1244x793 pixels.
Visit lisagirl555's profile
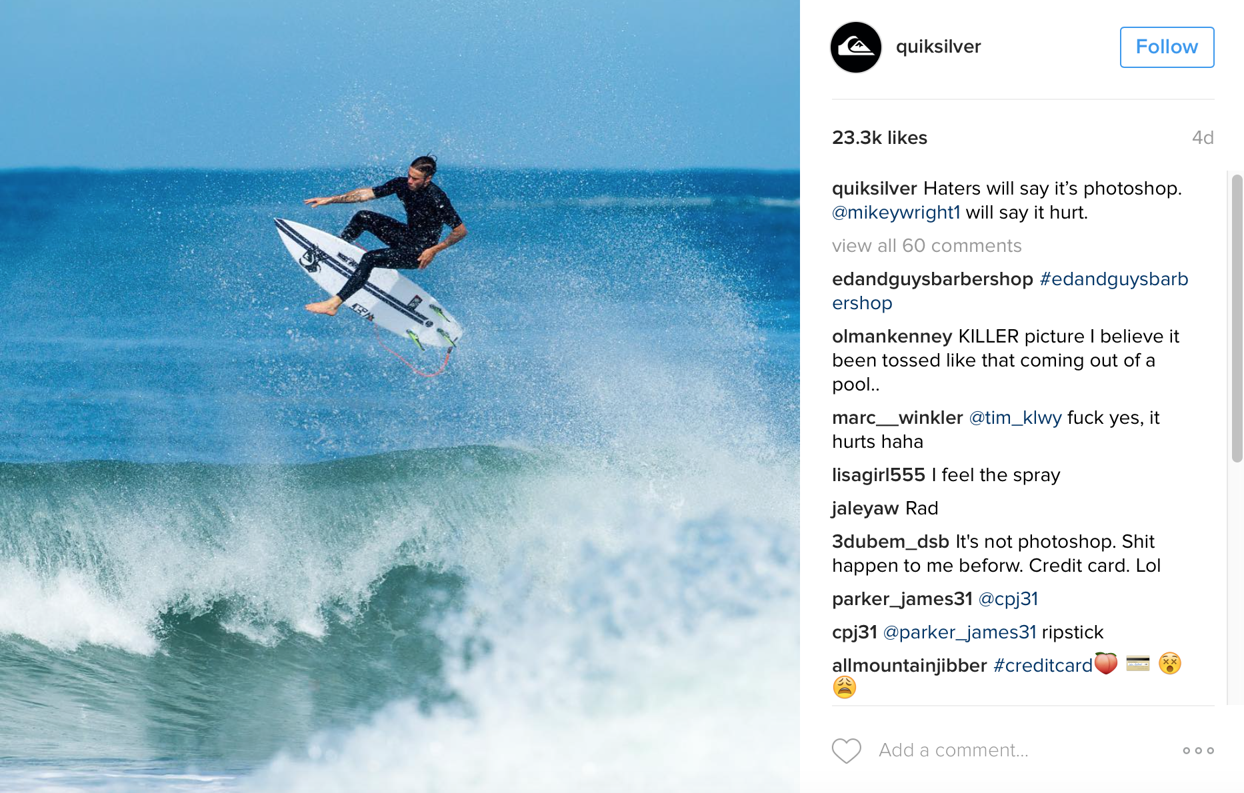point(879,475)
